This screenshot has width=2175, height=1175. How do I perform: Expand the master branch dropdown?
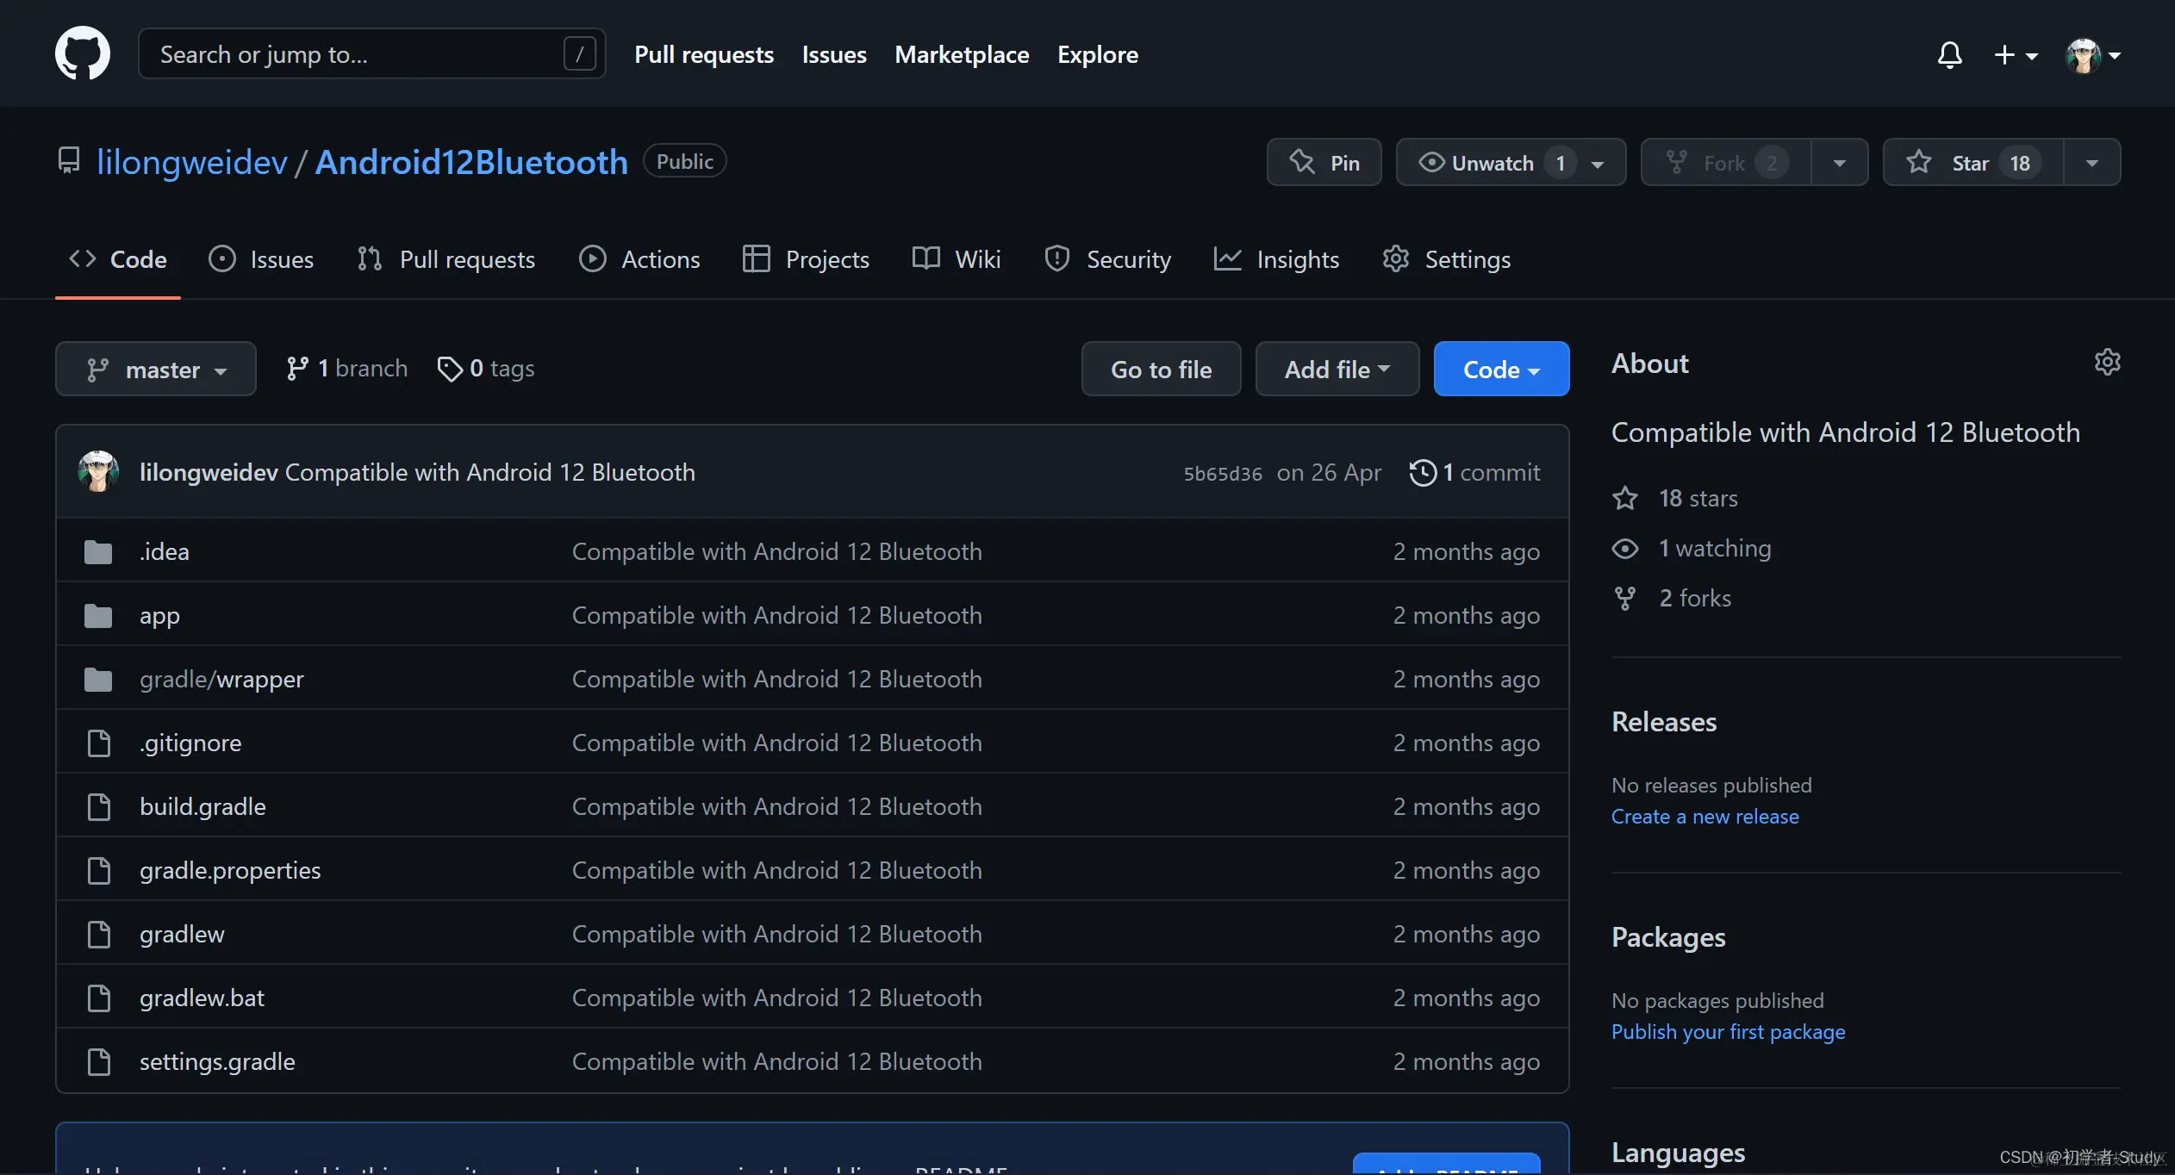(x=156, y=369)
